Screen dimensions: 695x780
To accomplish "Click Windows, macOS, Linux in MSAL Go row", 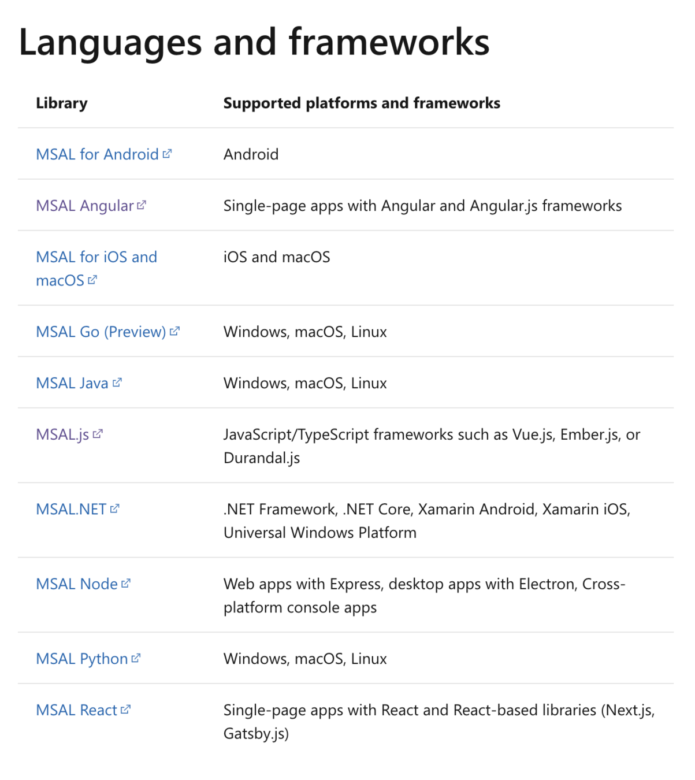I will pos(305,332).
